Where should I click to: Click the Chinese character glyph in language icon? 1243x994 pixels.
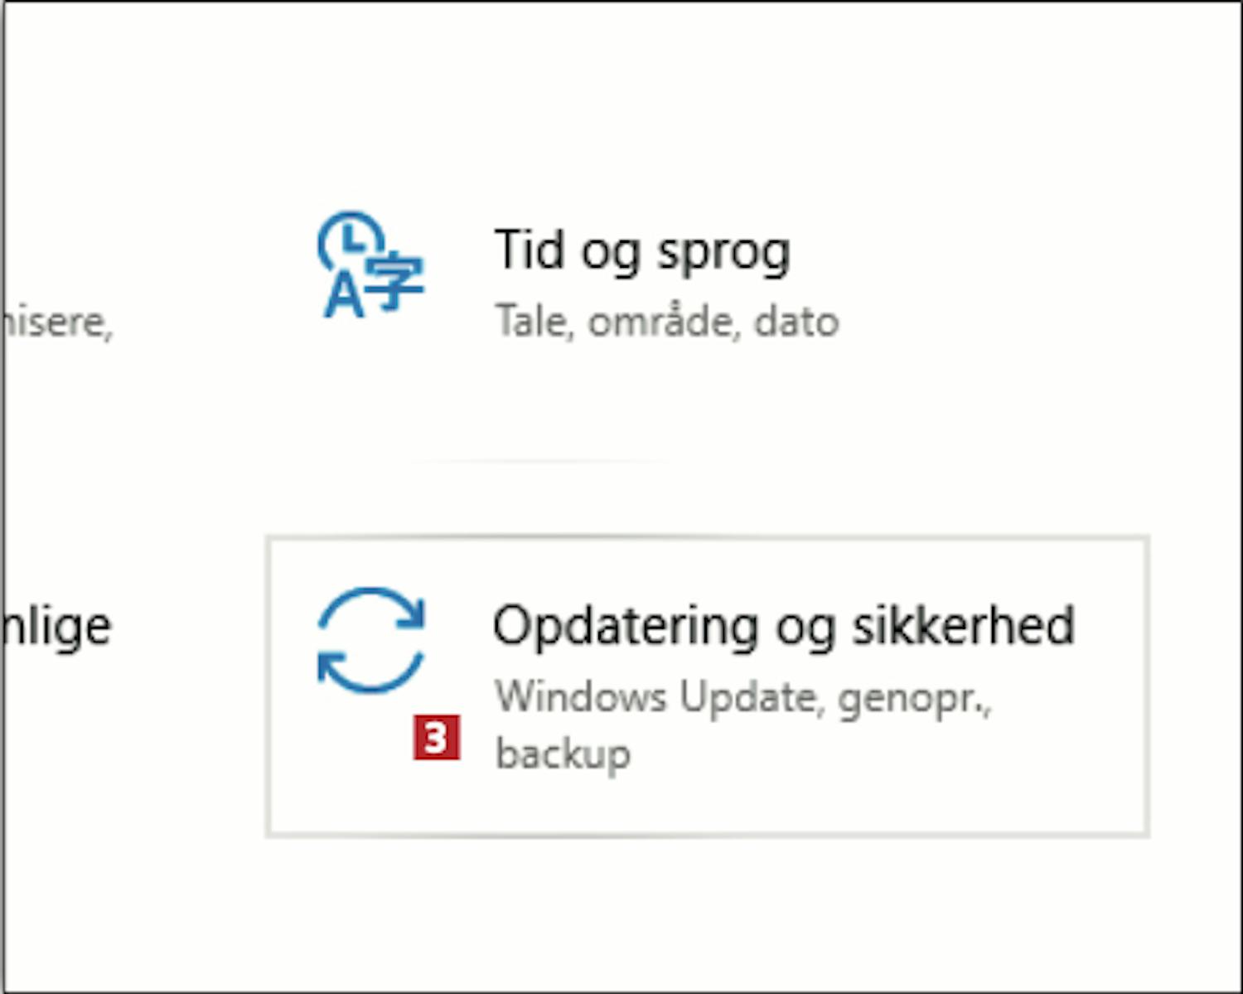(396, 282)
